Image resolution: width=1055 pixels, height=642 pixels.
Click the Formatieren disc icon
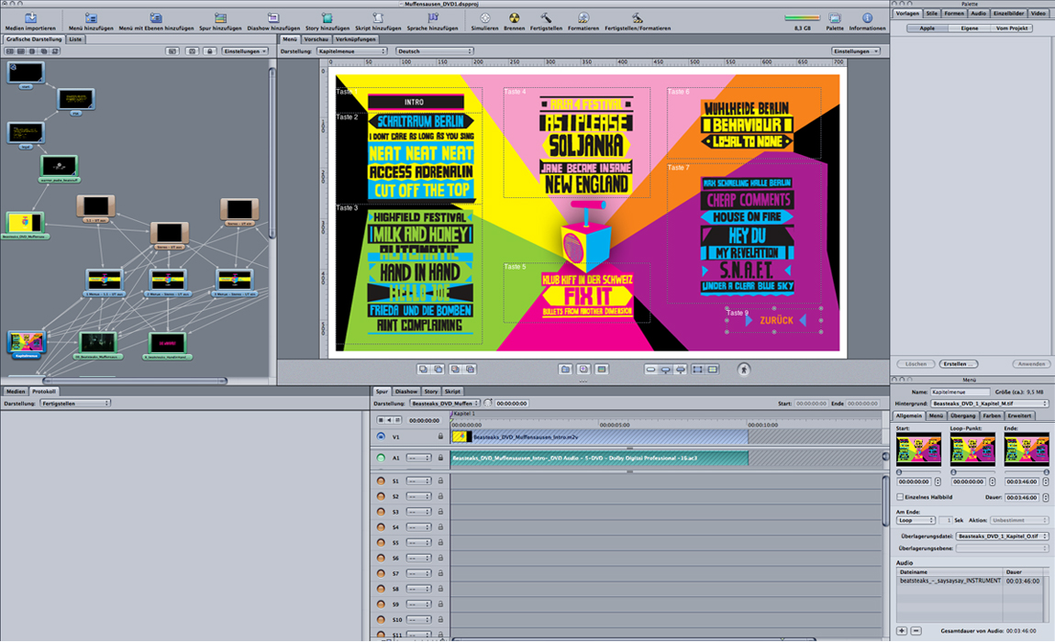point(583,18)
